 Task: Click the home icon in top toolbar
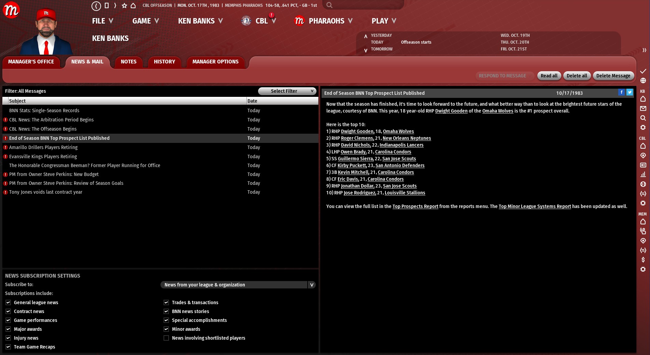click(x=133, y=5)
